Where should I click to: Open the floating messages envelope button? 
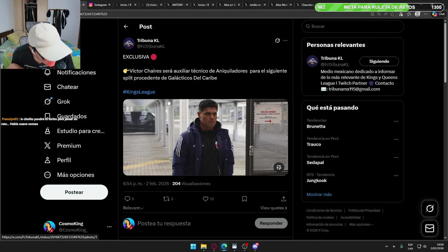(x=430, y=228)
